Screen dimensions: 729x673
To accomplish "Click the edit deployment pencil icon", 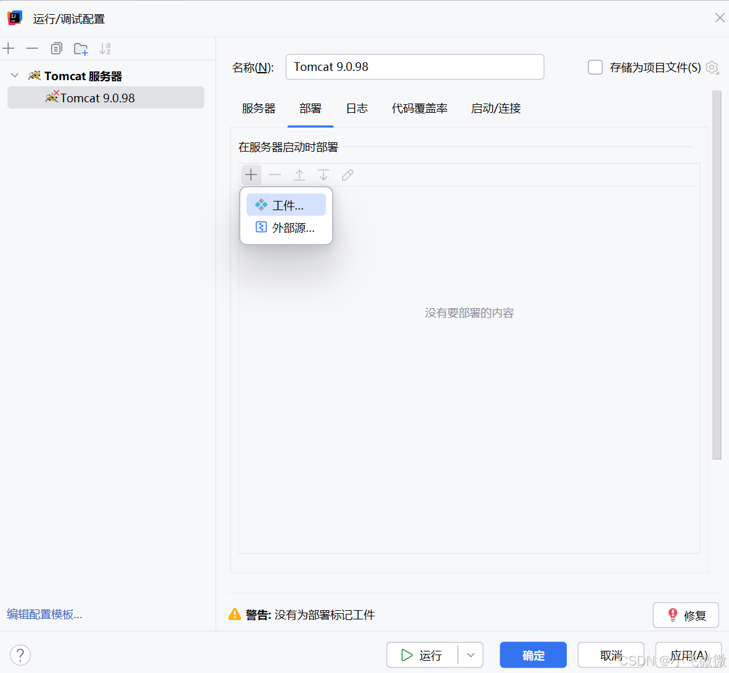I will click(348, 175).
